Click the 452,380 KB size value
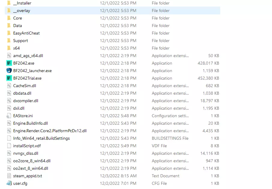Image resolution: width=272 pixels, height=189 pixels. pos(208,78)
